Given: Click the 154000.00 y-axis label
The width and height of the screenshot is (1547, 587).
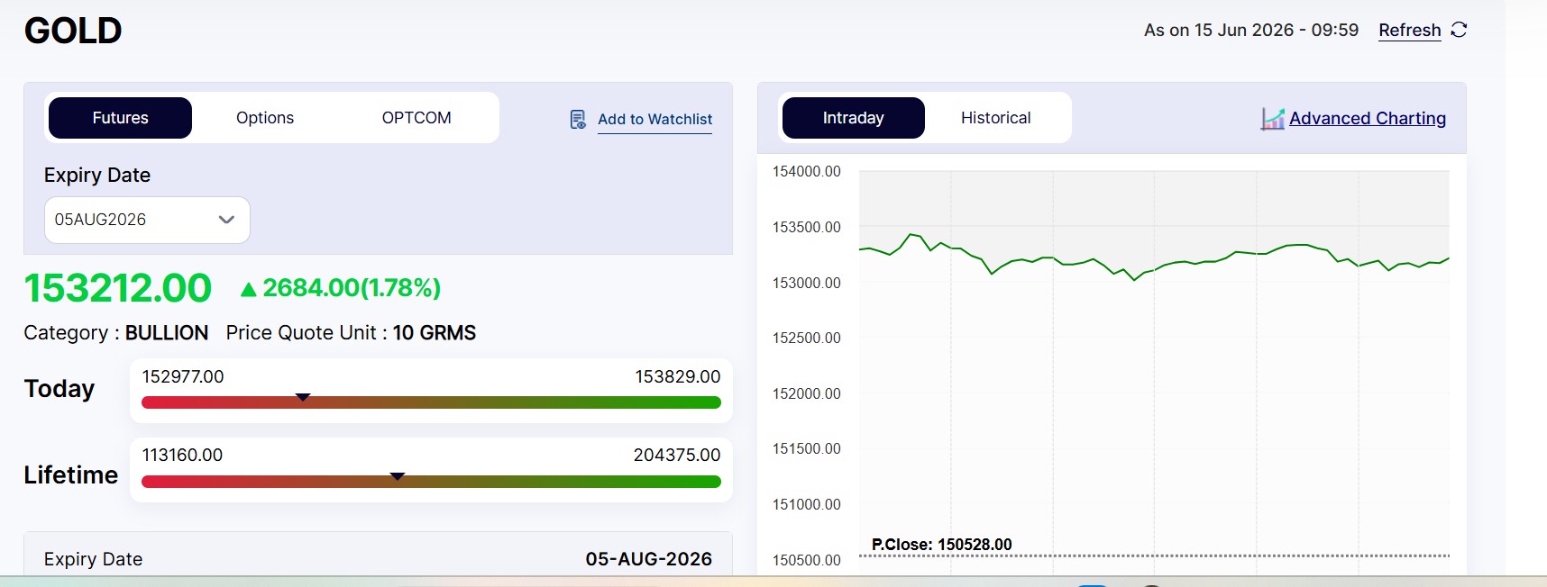Looking at the screenshot, I should tap(807, 171).
